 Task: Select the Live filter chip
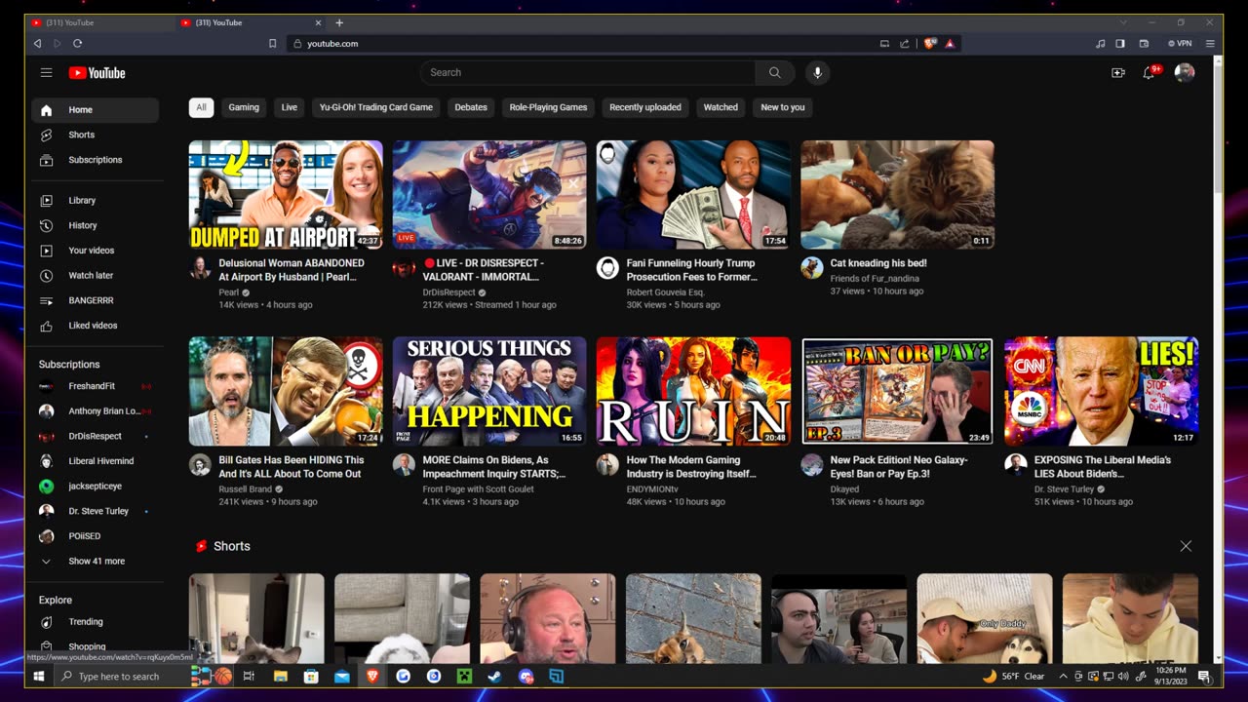pos(290,107)
